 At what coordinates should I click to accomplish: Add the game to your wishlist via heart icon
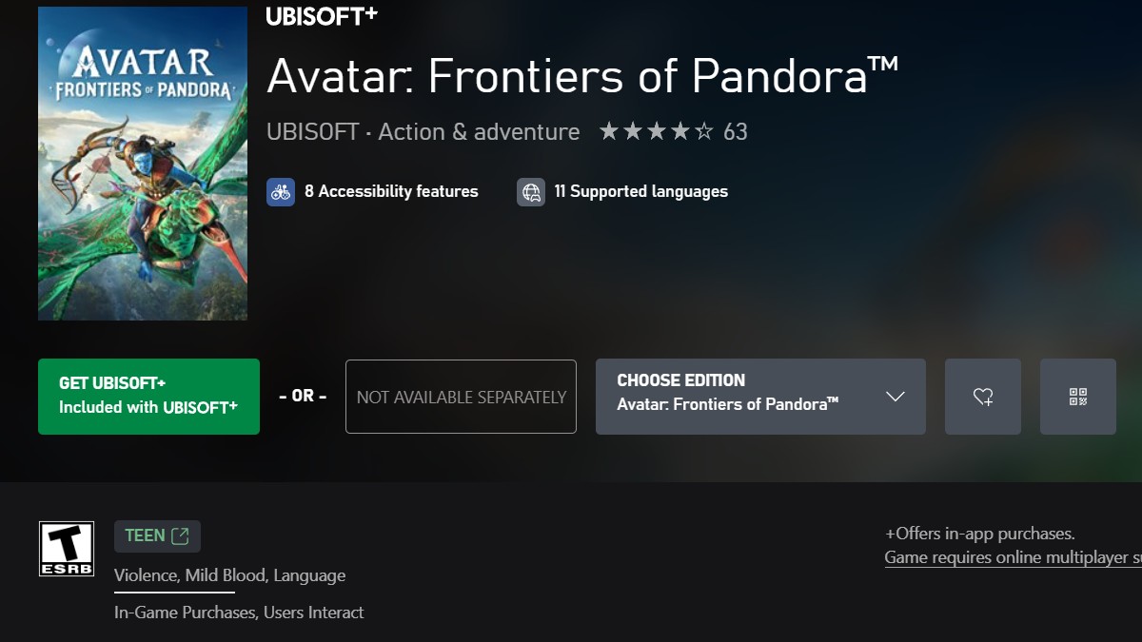pos(982,396)
